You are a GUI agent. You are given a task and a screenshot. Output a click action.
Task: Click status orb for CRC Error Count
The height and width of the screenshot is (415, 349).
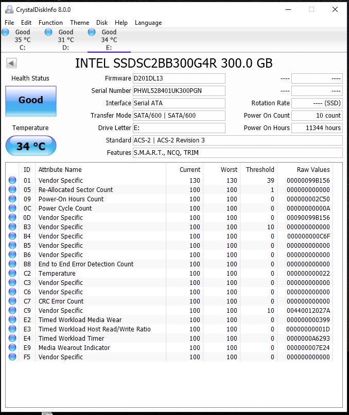12,301
